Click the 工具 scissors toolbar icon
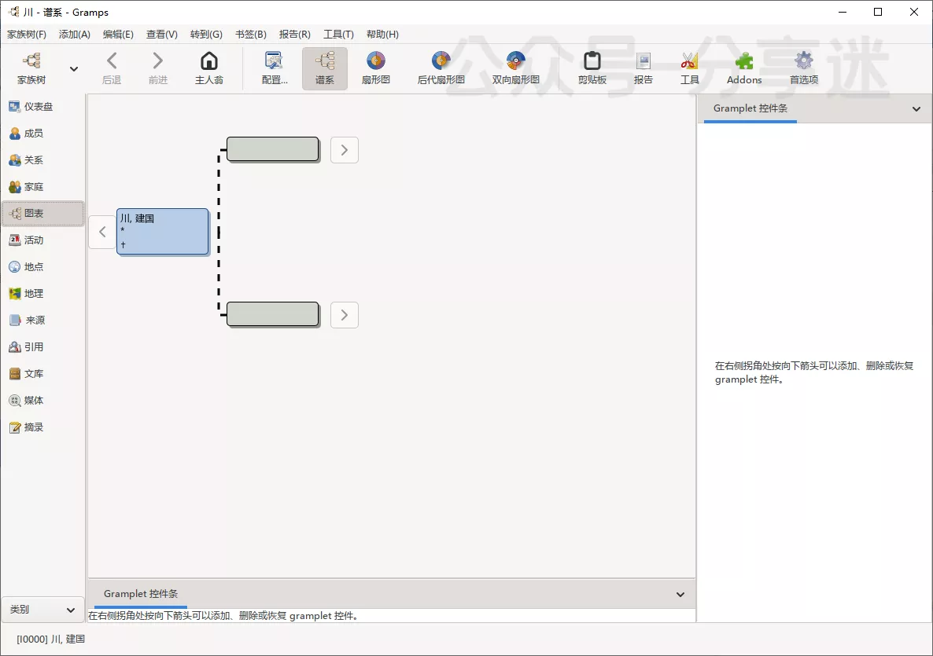 689,61
